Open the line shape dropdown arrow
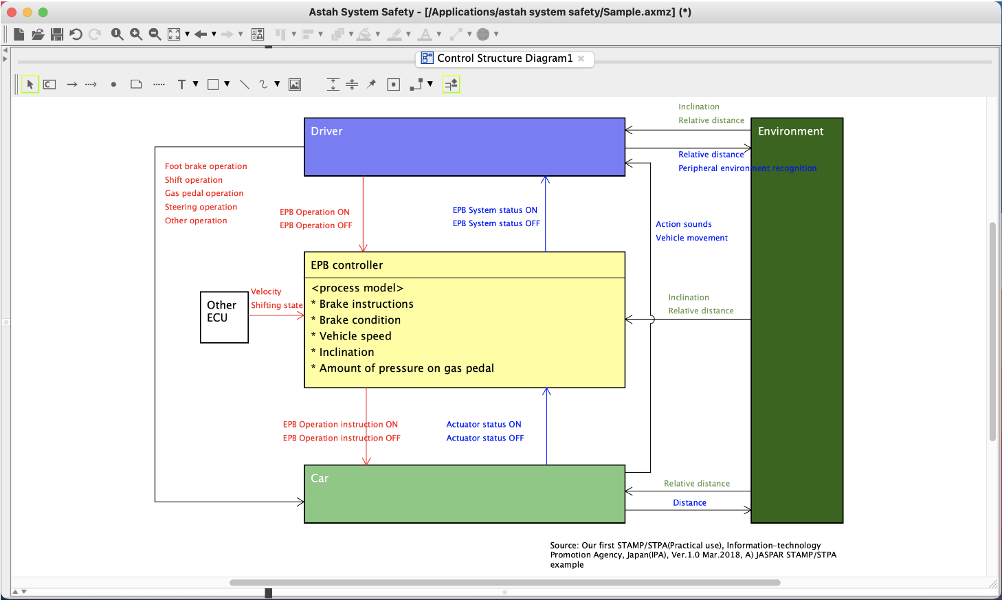 point(277,84)
